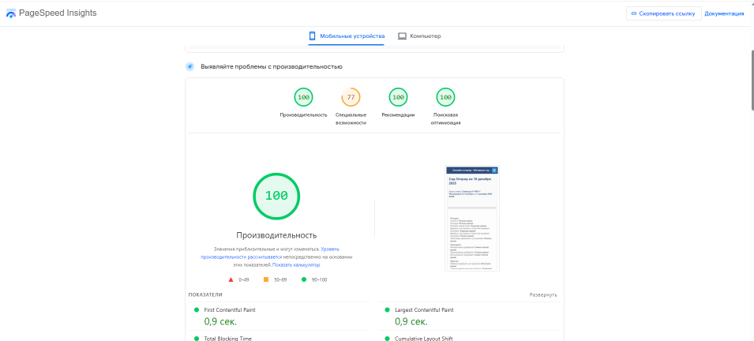Switch to Мобильные устройства tab
Viewport: 754px width, 341px height.
pyautogui.click(x=347, y=36)
